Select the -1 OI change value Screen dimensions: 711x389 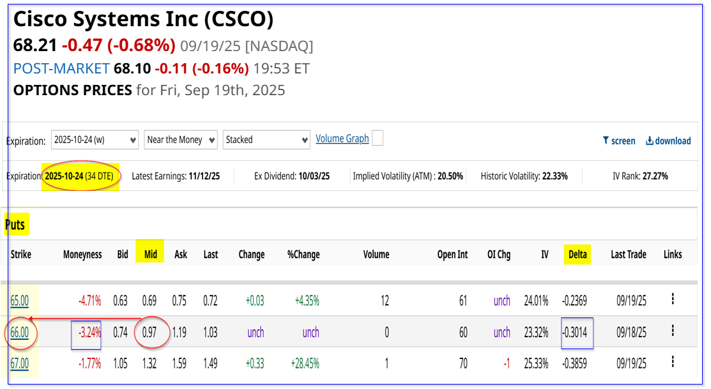coord(507,363)
